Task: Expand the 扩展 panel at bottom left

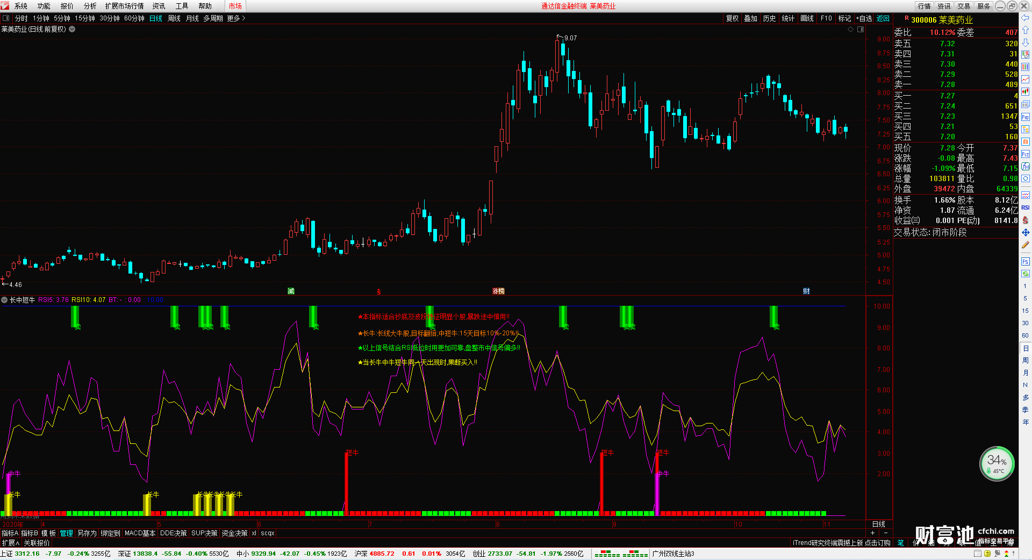Action: coord(10,543)
